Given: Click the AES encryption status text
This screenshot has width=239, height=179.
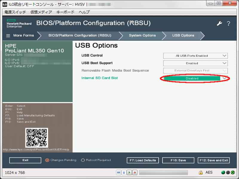Looking at the screenshot, I should pyautogui.click(x=209, y=172).
